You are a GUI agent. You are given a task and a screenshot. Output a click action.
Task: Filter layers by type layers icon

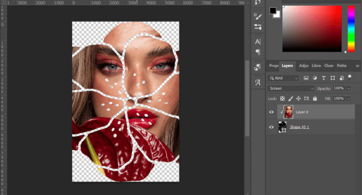tap(324, 78)
